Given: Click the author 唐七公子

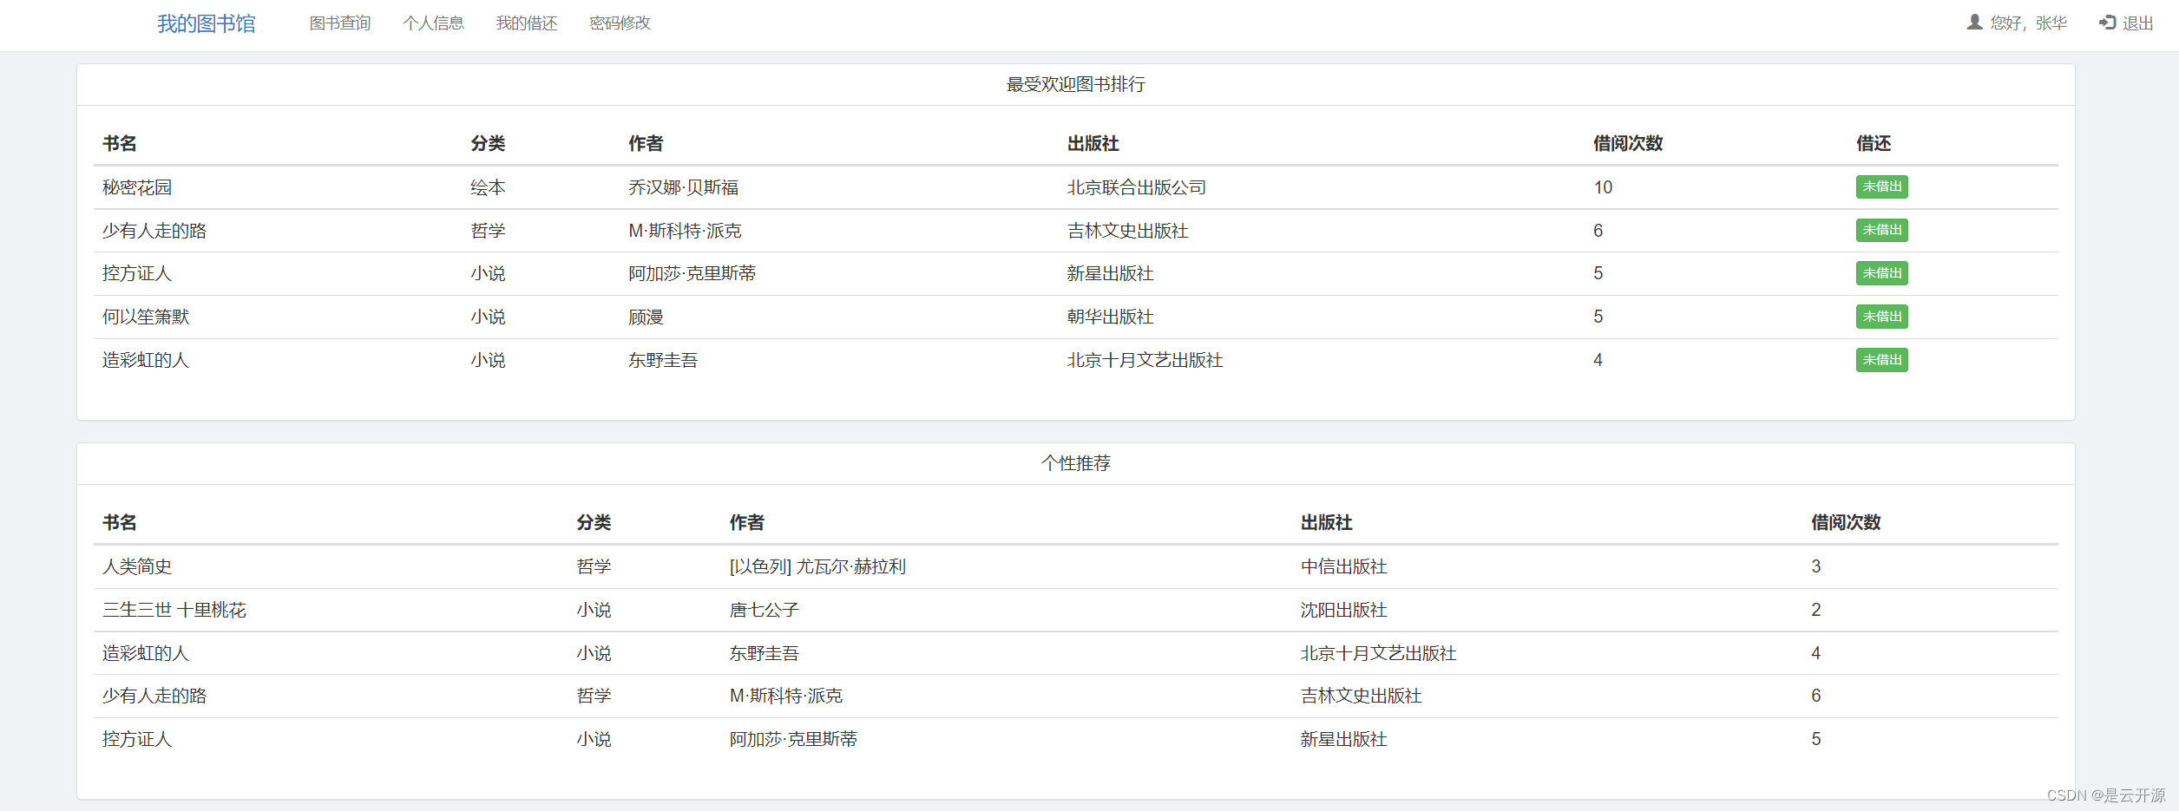Looking at the screenshot, I should point(764,610).
